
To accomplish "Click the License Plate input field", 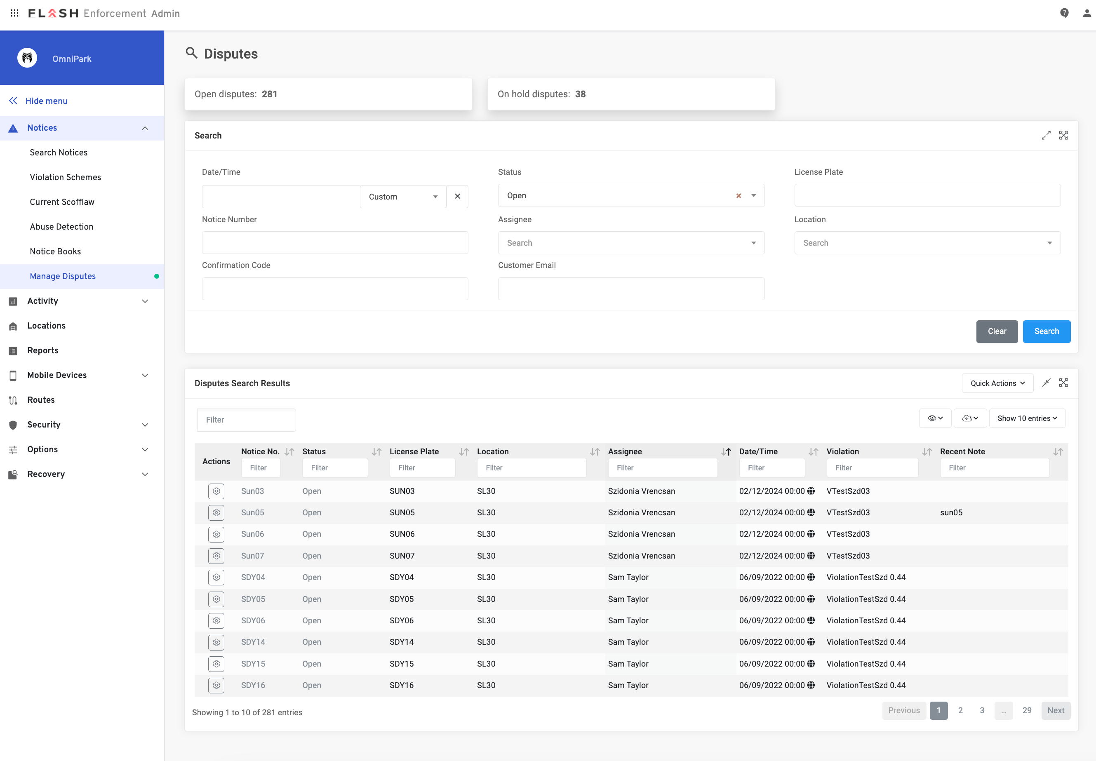I will [x=927, y=195].
